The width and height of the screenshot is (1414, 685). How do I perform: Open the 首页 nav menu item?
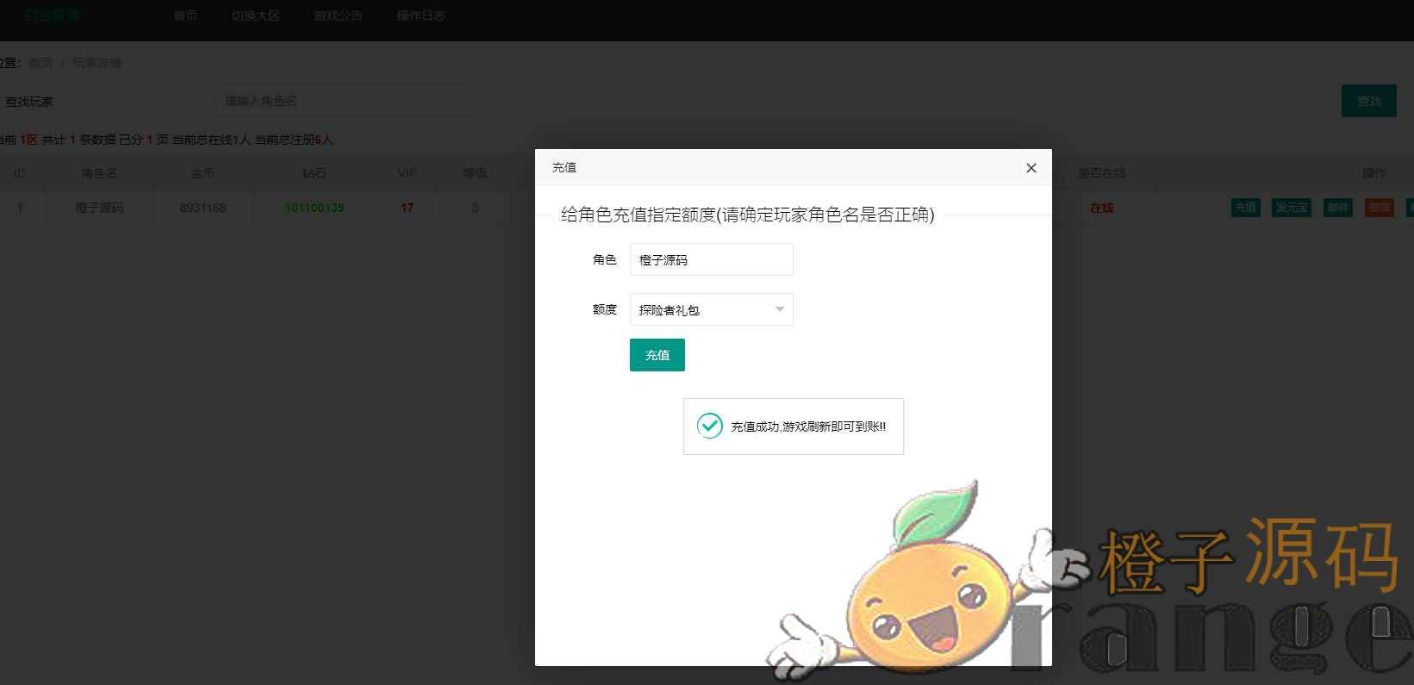point(185,16)
